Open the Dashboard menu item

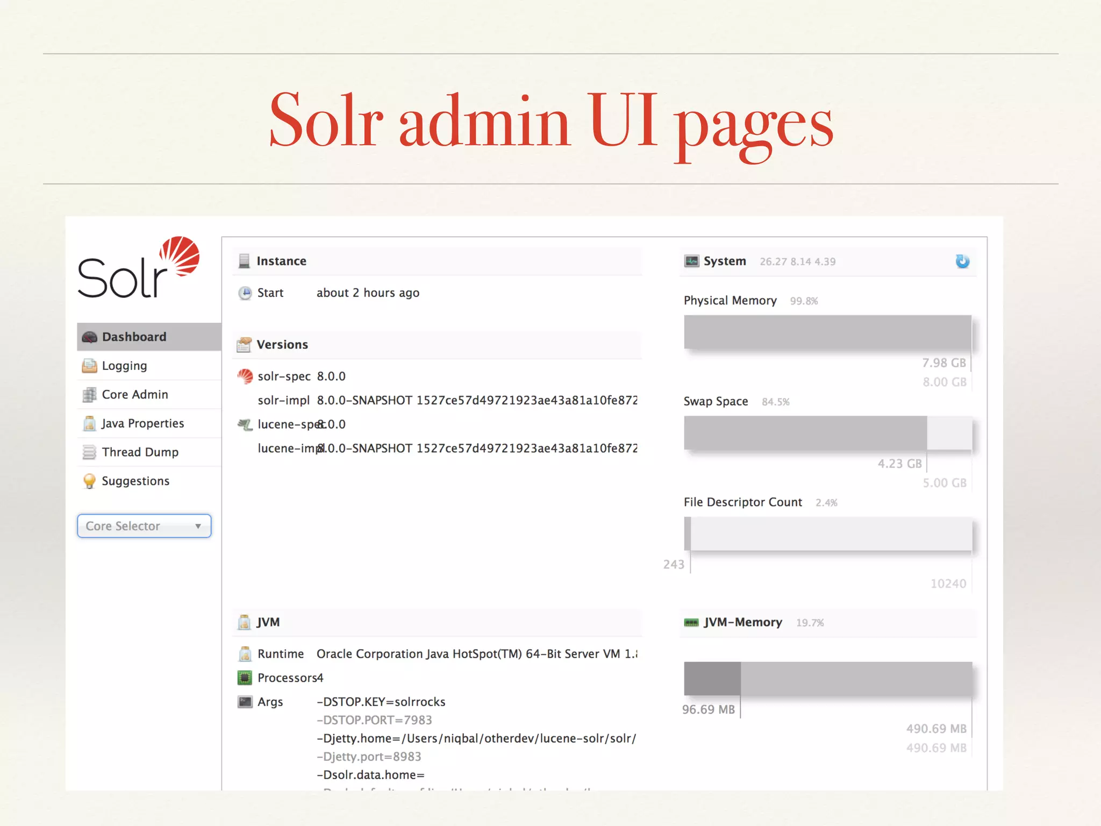149,337
